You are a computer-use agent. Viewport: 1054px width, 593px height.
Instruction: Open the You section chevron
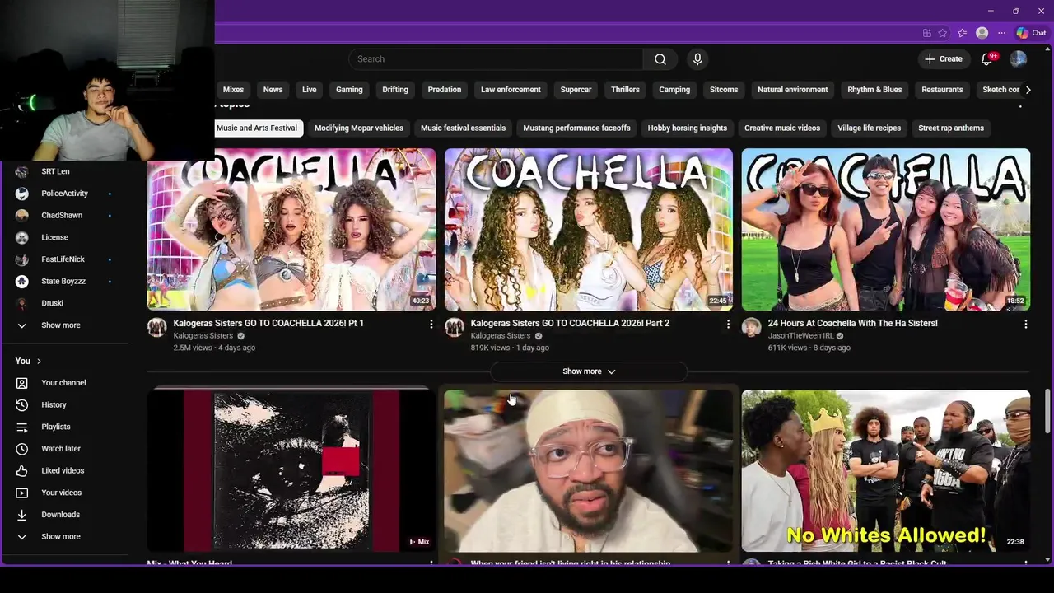click(39, 362)
